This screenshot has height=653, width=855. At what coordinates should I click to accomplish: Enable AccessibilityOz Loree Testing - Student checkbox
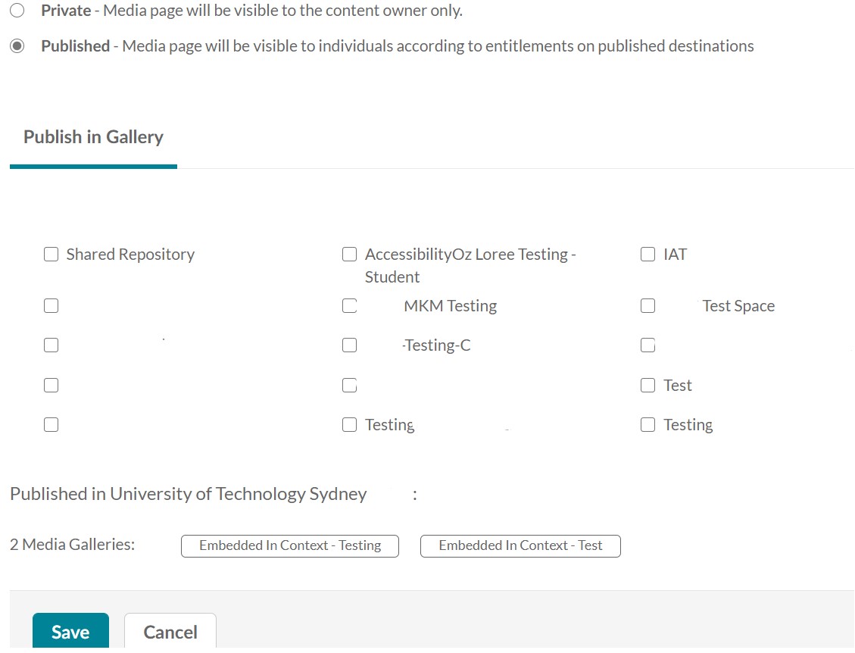349,255
